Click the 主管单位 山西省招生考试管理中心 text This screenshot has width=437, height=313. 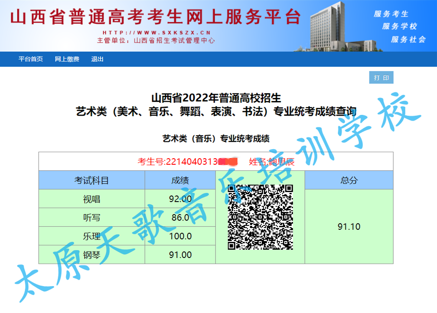pyautogui.click(x=156, y=41)
